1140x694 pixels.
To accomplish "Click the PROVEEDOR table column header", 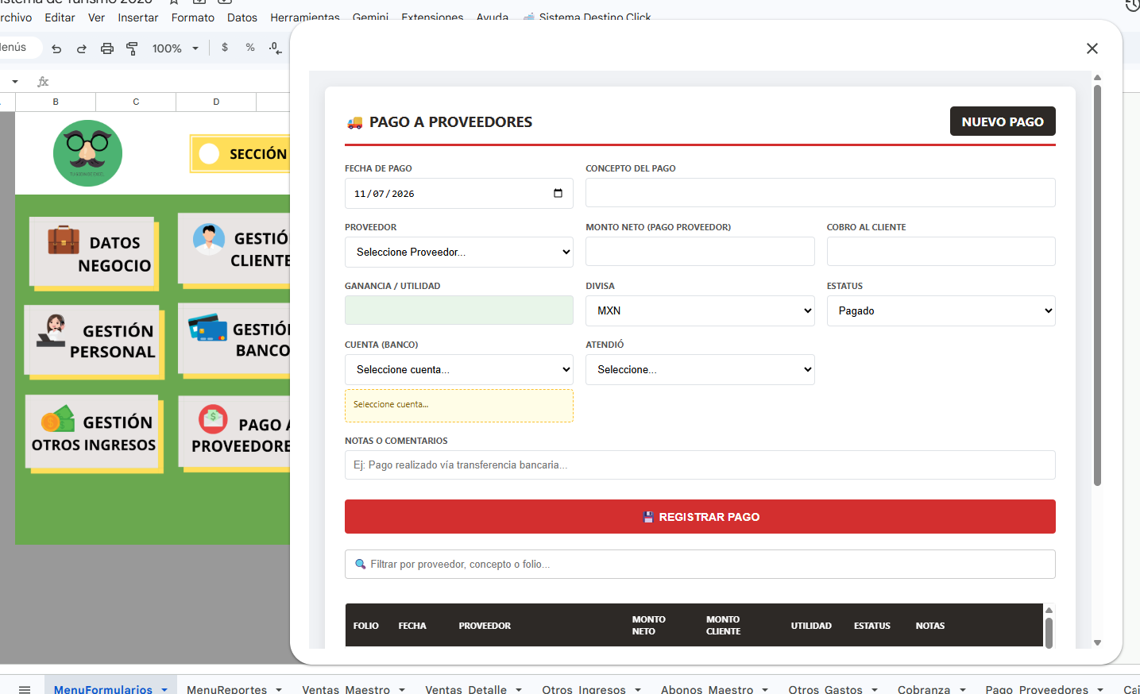I will pyautogui.click(x=485, y=626).
